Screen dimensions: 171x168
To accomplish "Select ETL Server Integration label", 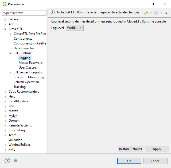I will tap(29, 72).
